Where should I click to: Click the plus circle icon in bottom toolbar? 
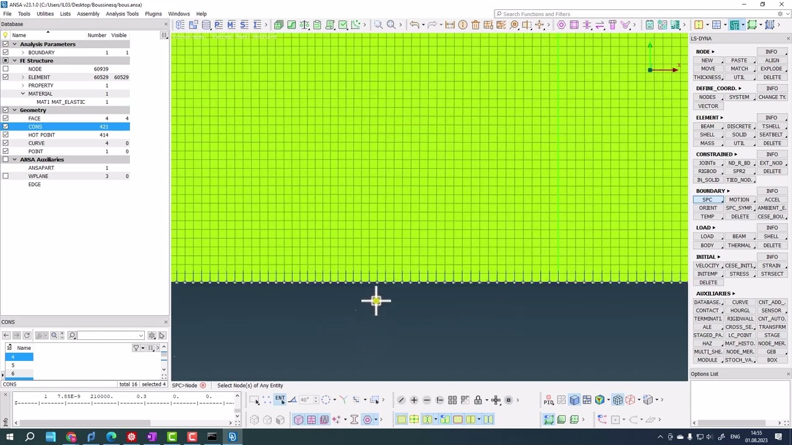(414, 400)
